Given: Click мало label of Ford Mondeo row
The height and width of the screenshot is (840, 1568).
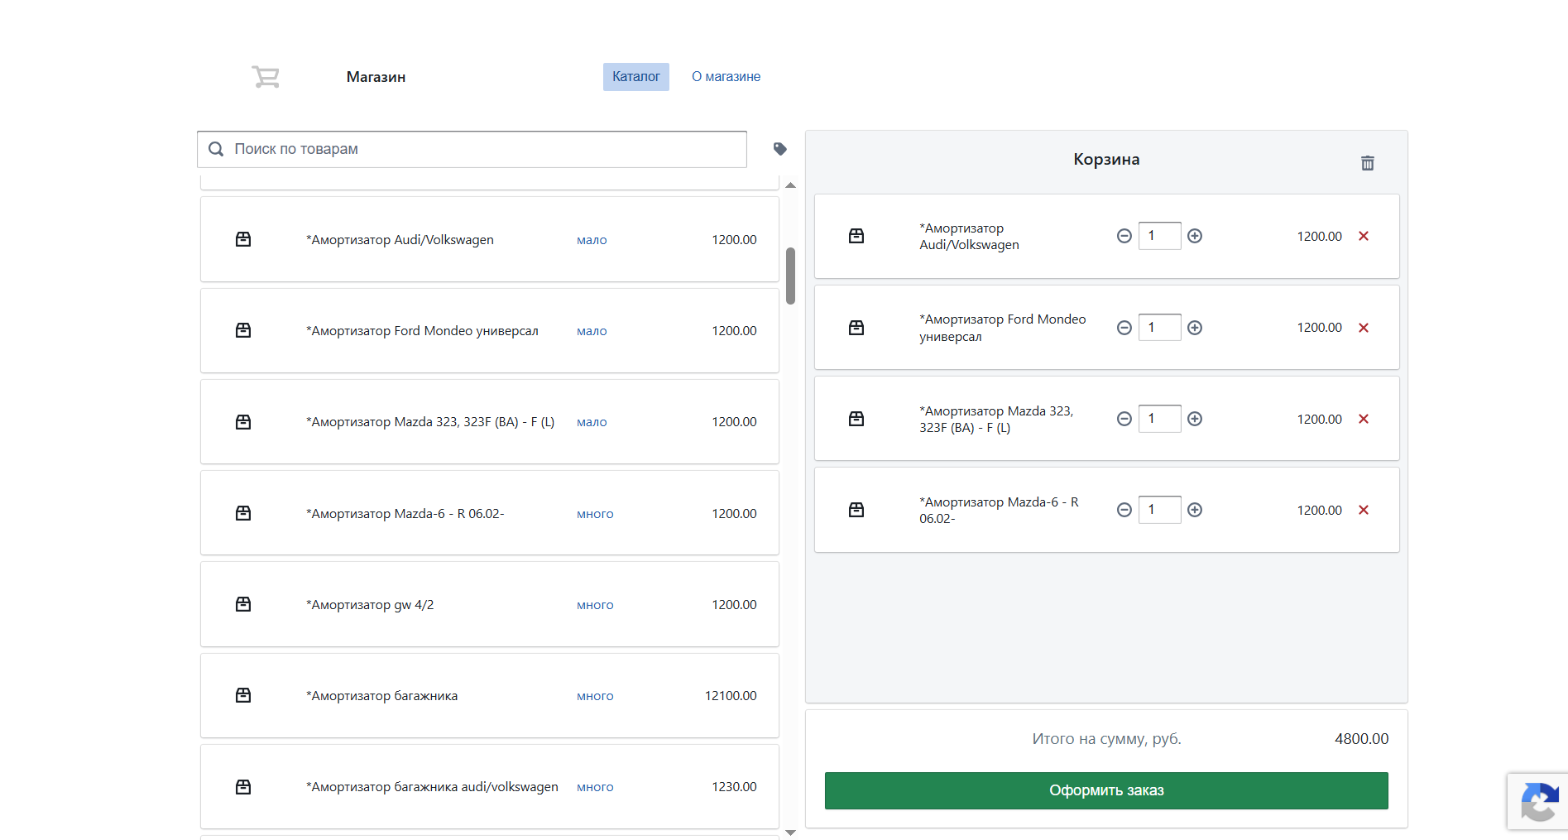Looking at the screenshot, I should pyautogui.click(x=592, y=331).
